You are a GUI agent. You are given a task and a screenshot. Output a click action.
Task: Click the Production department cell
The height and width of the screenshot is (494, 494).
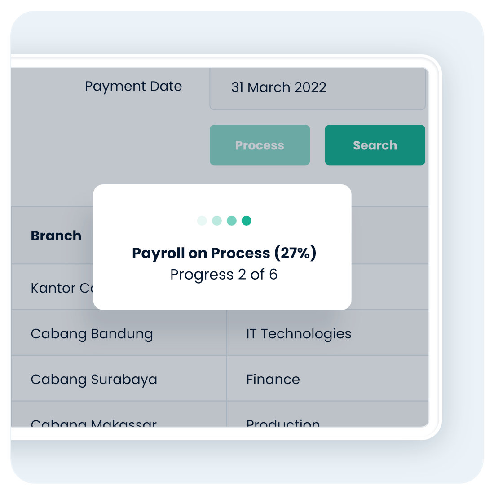(283, 423)
